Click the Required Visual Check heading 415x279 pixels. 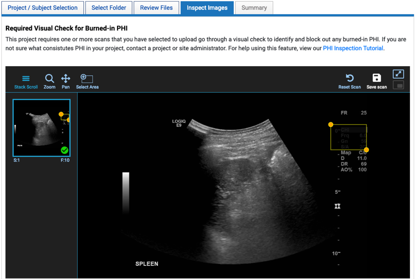66,28
